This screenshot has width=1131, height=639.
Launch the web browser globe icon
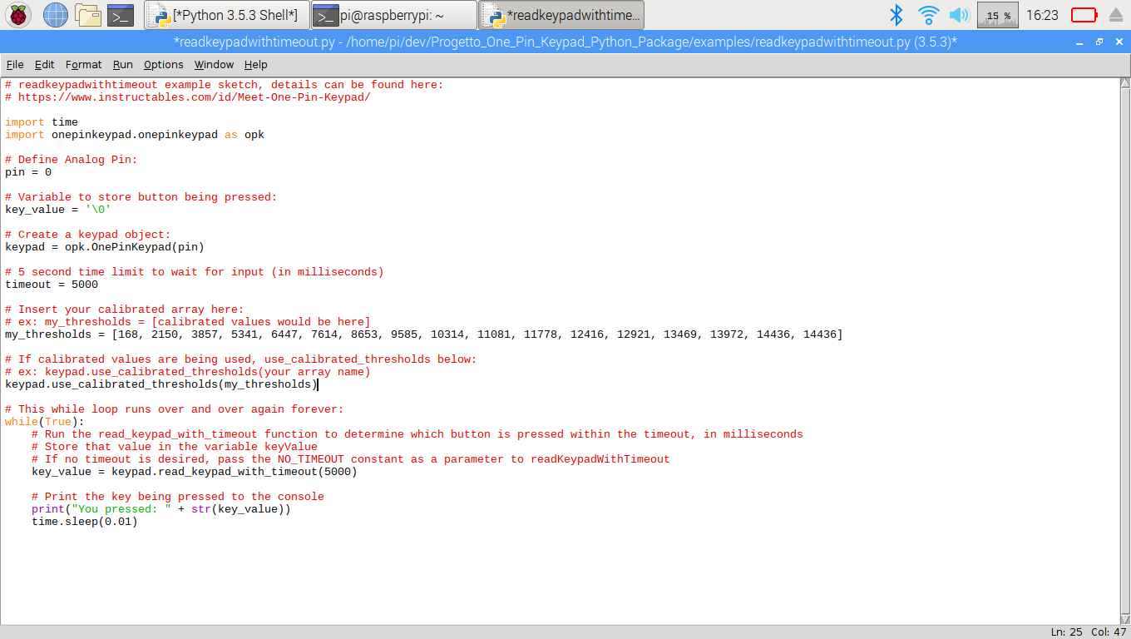55,14
